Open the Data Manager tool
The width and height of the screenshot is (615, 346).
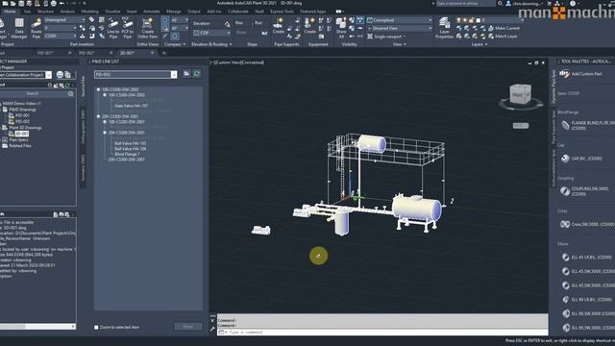(x=19, y=28)
